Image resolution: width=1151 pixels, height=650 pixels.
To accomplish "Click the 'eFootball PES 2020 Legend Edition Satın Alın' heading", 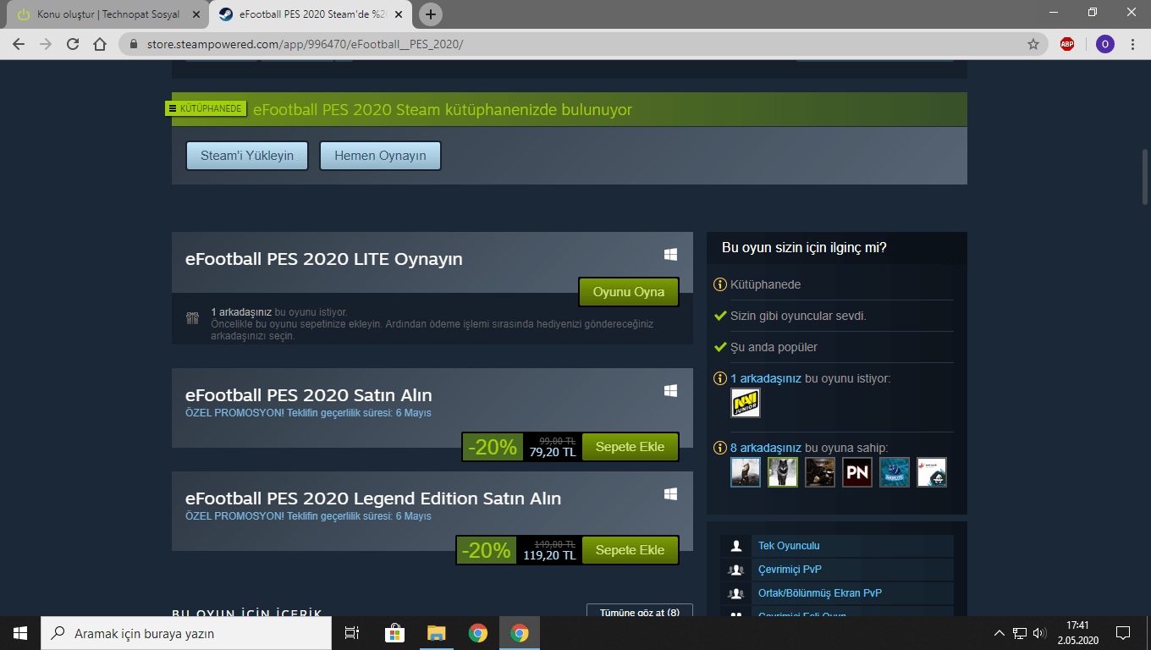I will pos(373,499).
